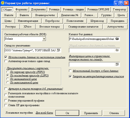Open the Пользователи tab
Viewport: 130px width, 118px height.
[75, 21]
